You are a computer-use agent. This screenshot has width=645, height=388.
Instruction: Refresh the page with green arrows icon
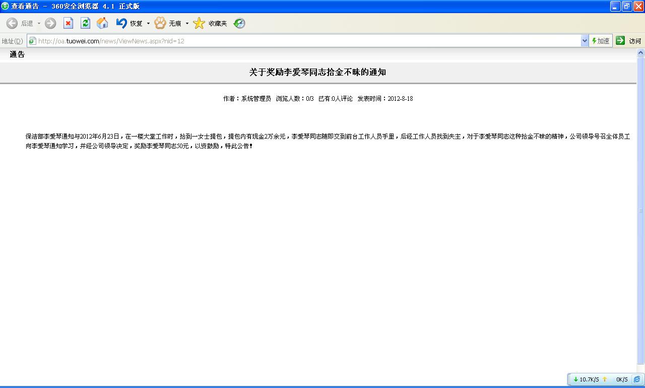85,23
